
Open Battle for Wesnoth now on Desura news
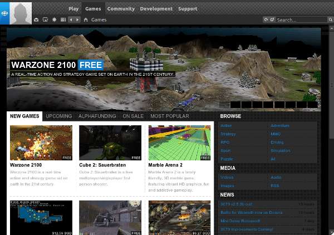click(252, 212)
